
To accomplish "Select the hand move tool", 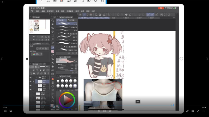I will pos(53,24).
